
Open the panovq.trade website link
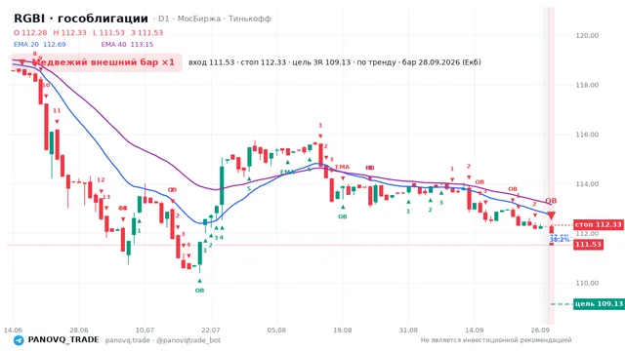[128, 340]
